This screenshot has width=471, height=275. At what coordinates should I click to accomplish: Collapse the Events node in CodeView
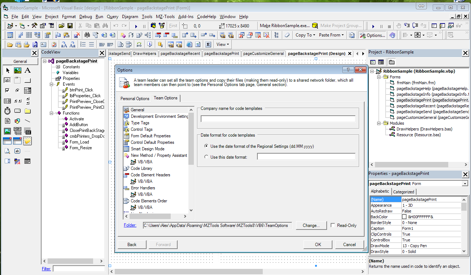coord(53,84)
